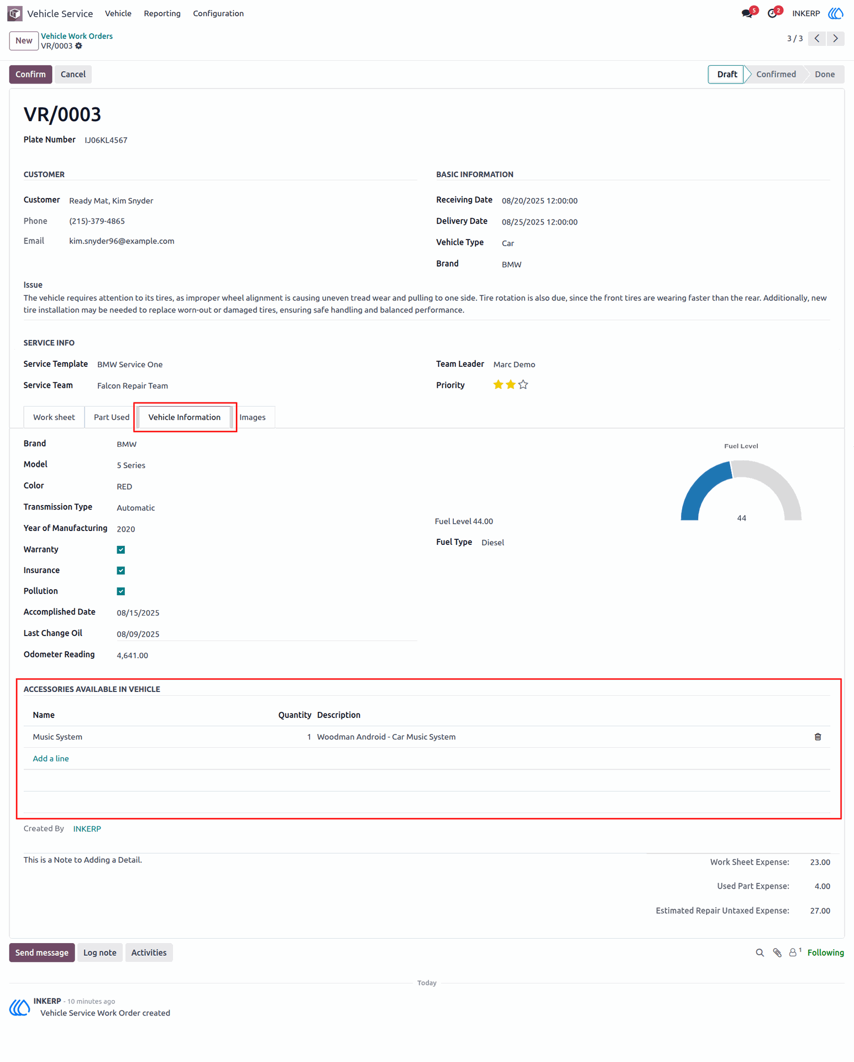Image resolution: width=854 pixels, height=1062 pixels.
Task: Go to the next record arrow
Action: pyautogui.click(x=835, y=39)
